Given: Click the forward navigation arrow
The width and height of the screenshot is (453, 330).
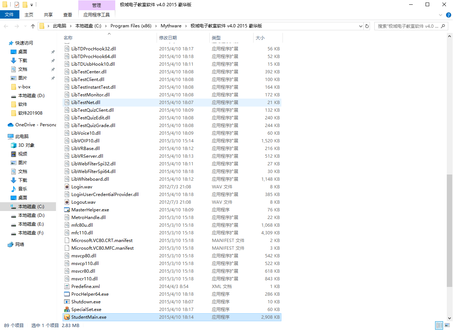Looking at the screenshot, I should click(x=17, y=26).
